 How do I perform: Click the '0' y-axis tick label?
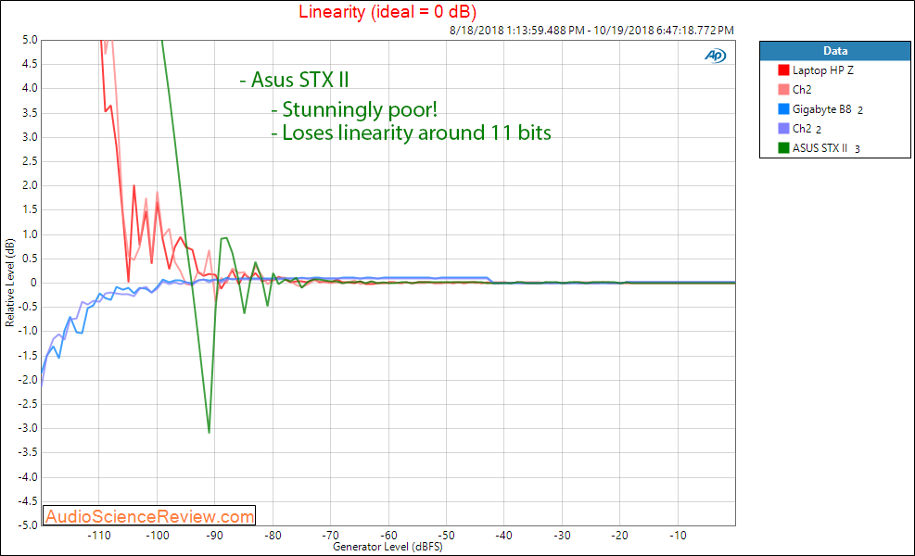[34, 283]
